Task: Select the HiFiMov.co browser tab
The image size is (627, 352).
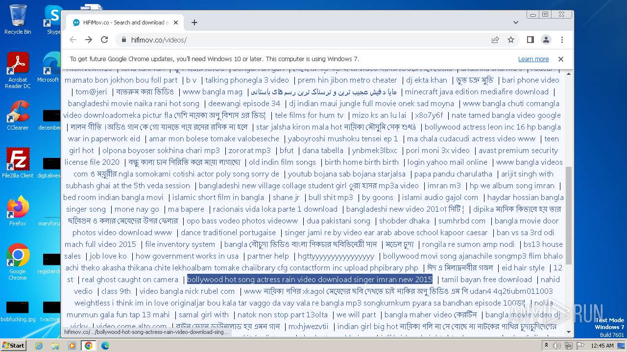Action: 125,22
